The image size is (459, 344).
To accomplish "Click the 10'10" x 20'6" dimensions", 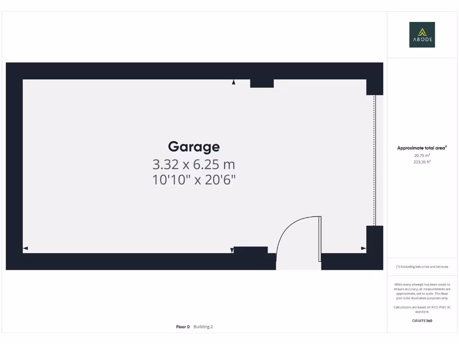I will point(194,180).
